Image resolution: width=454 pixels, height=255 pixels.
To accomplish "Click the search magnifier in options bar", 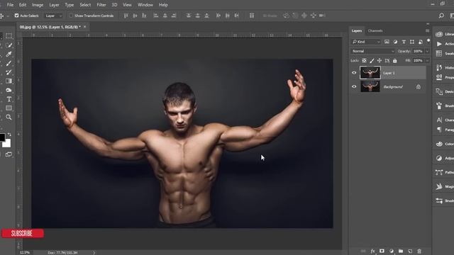I will tap(441, 16).
